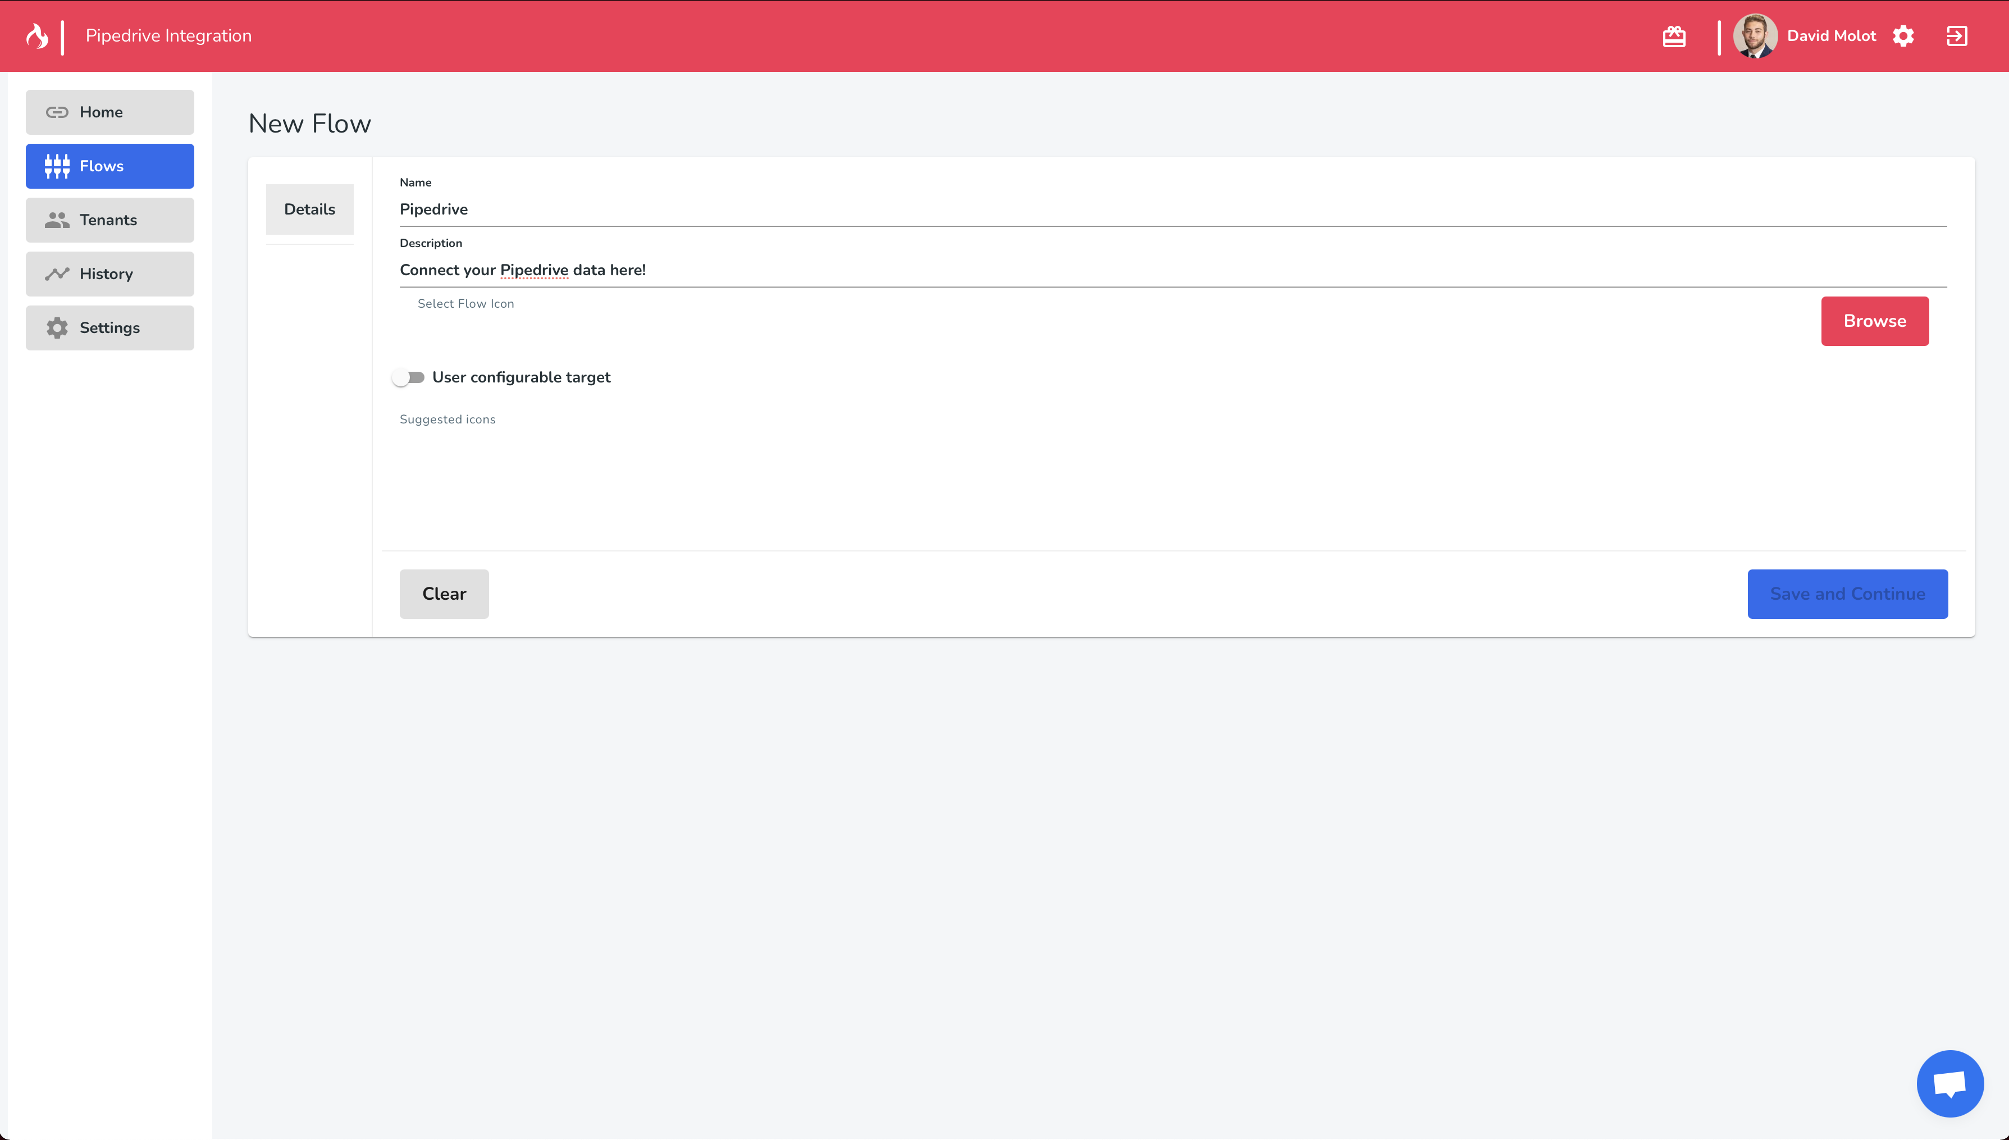Viewport: 2009px width, 1140px height.
Task: Click the logout icon in header
Action: (1957, 36)
